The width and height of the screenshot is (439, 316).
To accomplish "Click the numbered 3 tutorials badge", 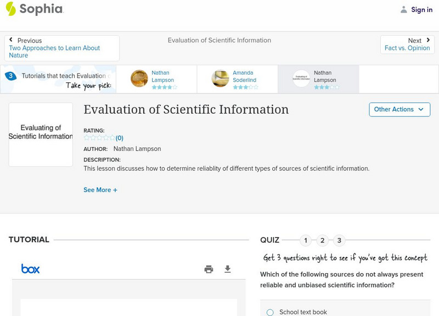I will coord(10,76).
